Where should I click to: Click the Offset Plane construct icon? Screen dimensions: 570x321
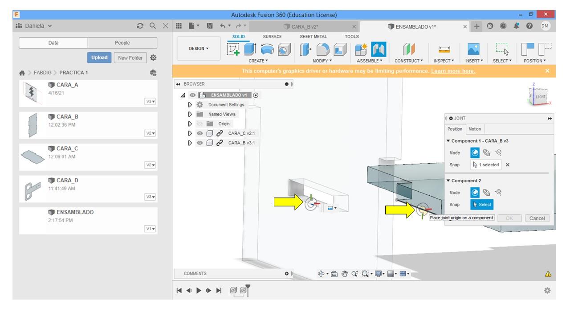[x=409, y=49]
